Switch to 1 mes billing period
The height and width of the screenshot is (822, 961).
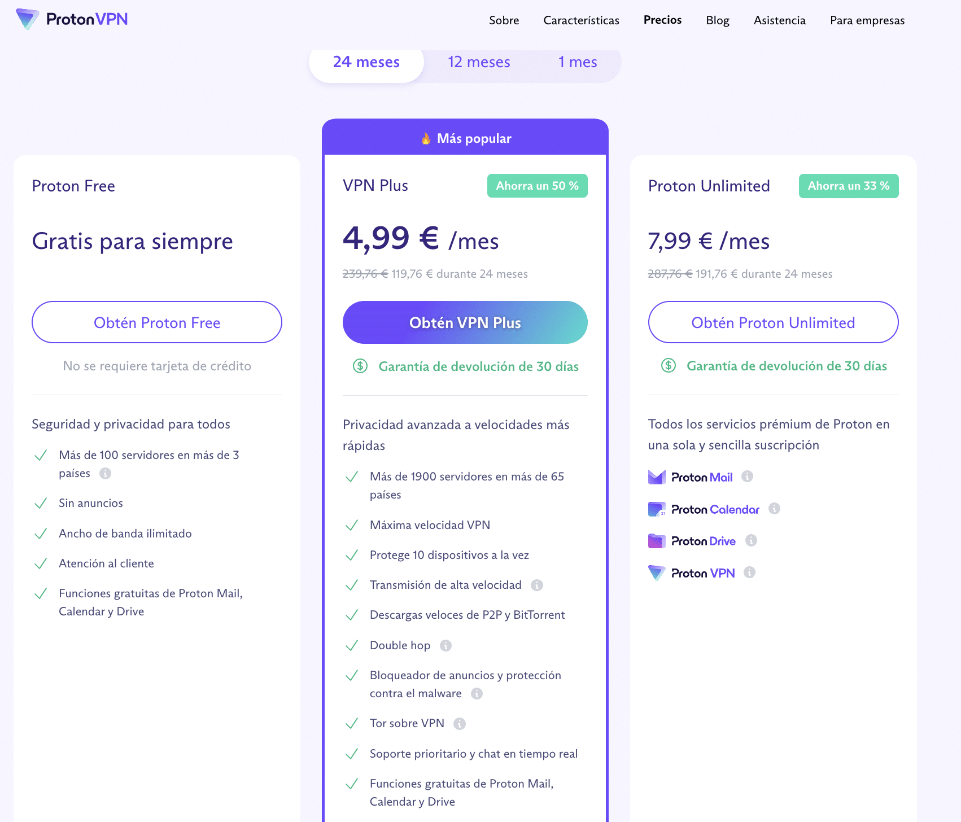tap(578, 62)
